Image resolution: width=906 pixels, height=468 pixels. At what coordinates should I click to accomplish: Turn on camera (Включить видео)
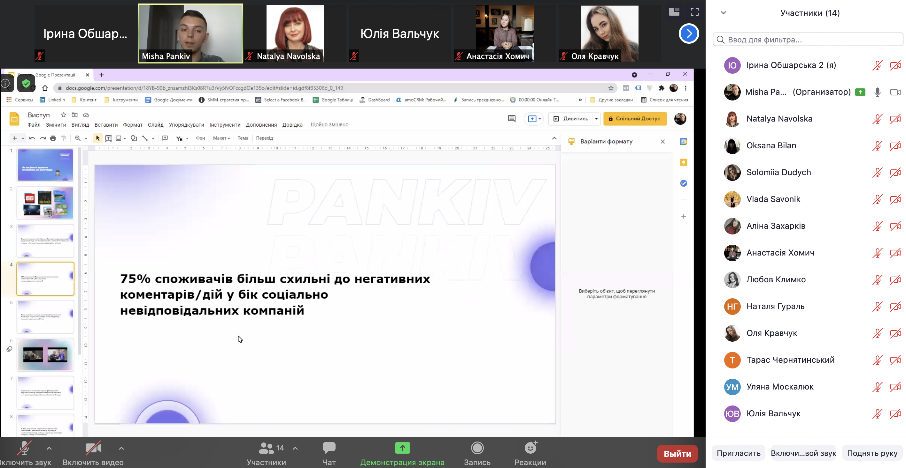coord(93,453)
